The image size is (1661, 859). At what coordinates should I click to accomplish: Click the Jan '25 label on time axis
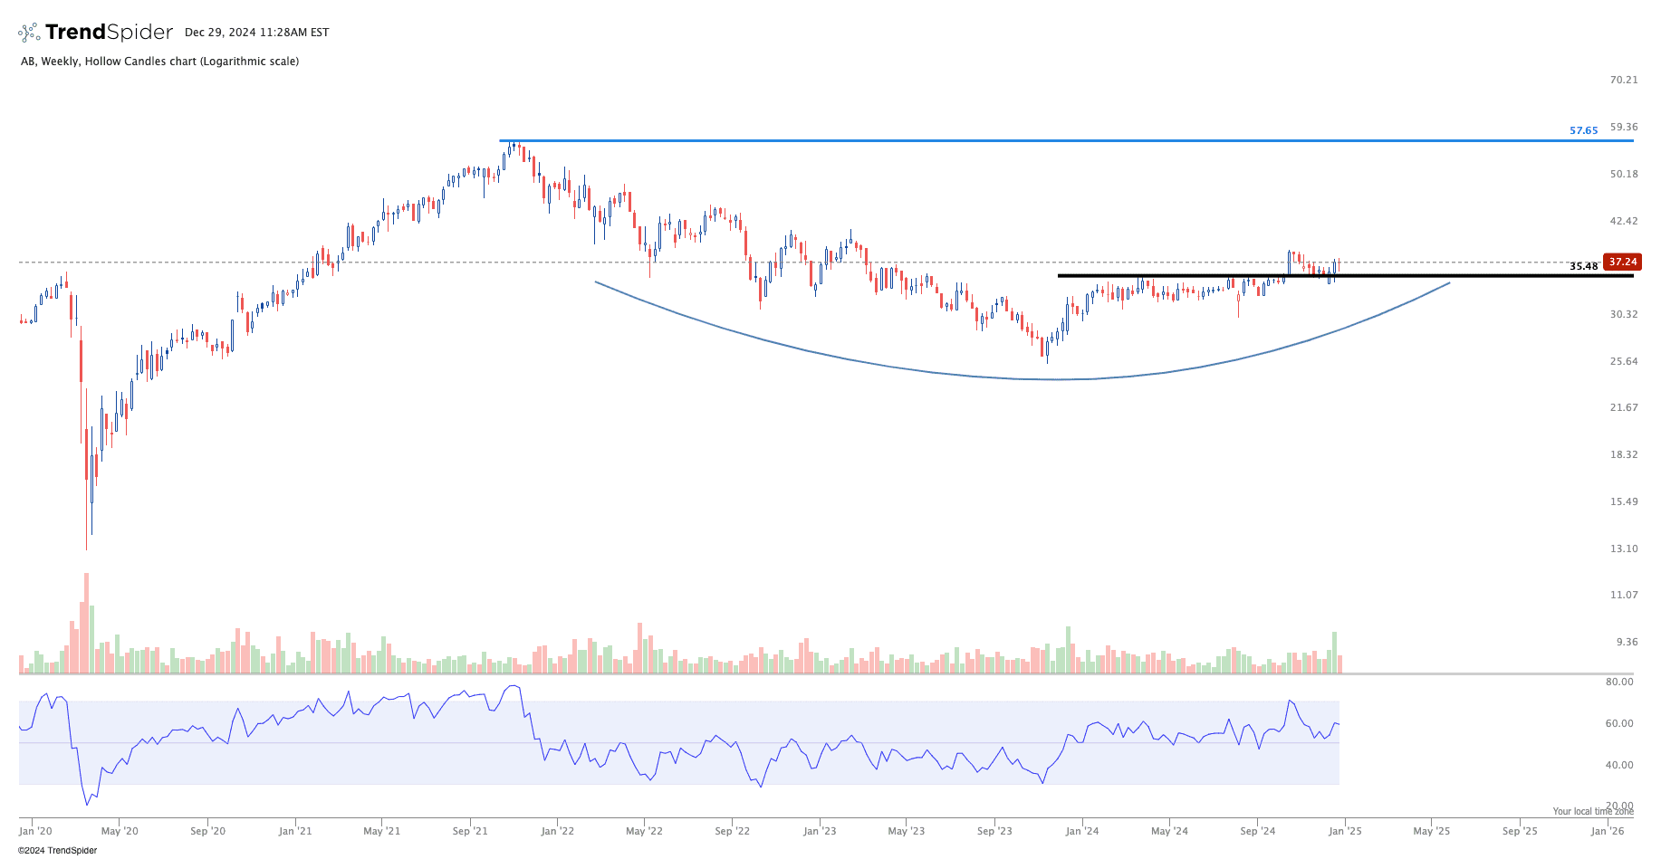(1344, 831)
